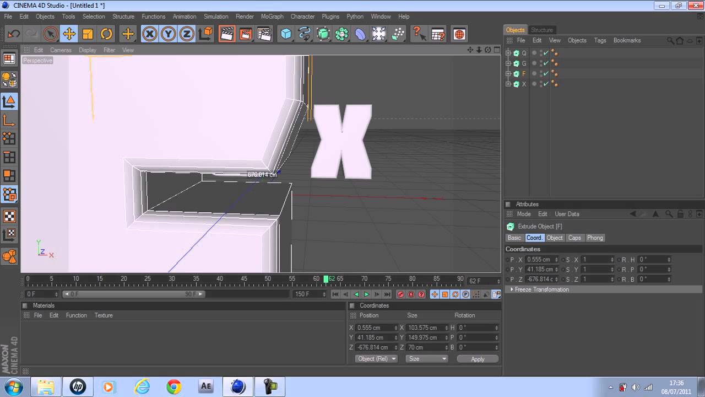
Task: Click the 150 F end frame field
Action: pos(310,294)
